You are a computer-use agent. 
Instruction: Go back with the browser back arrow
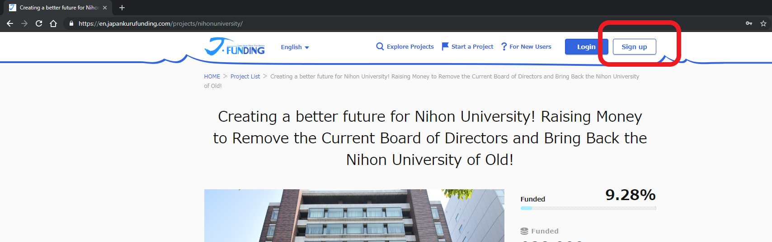[10, 23]
